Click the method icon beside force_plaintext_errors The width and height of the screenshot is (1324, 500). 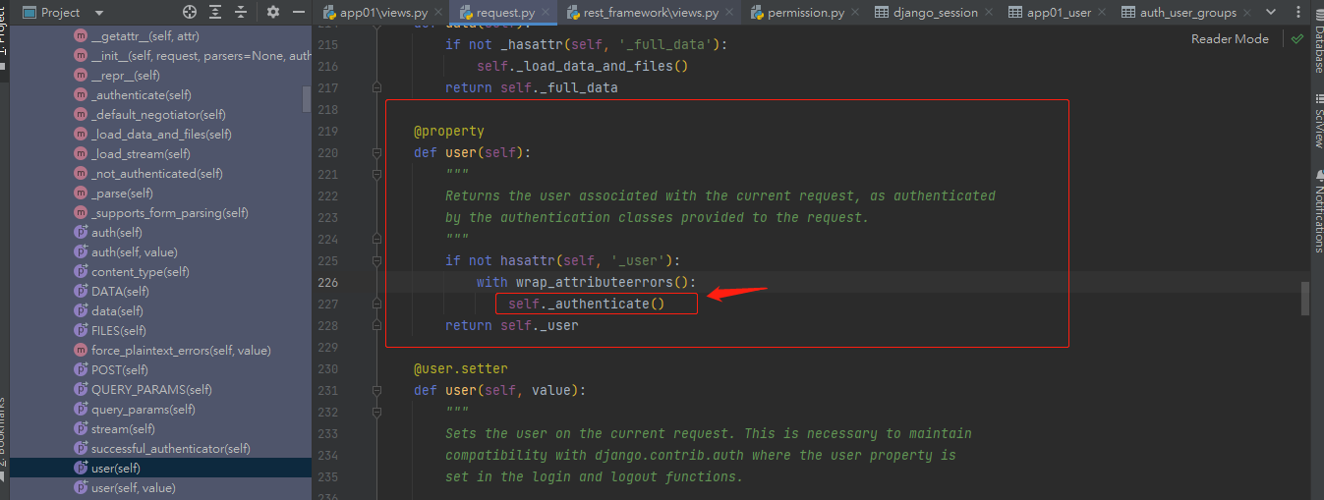point(82,350)
